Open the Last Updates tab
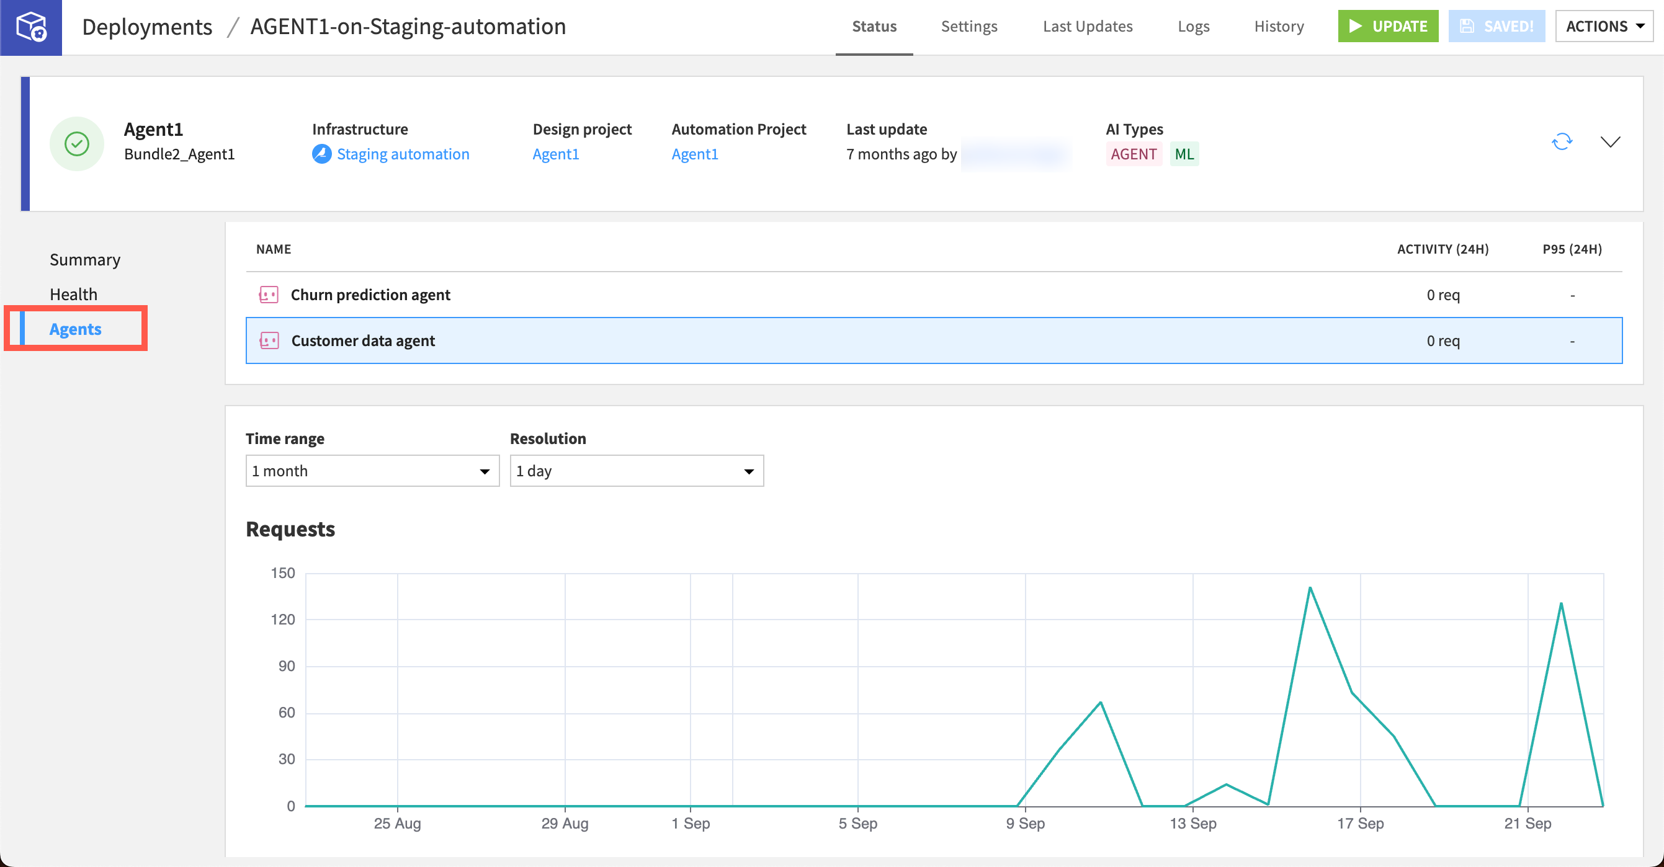The image size is (1664, 867). point(1087,27)
